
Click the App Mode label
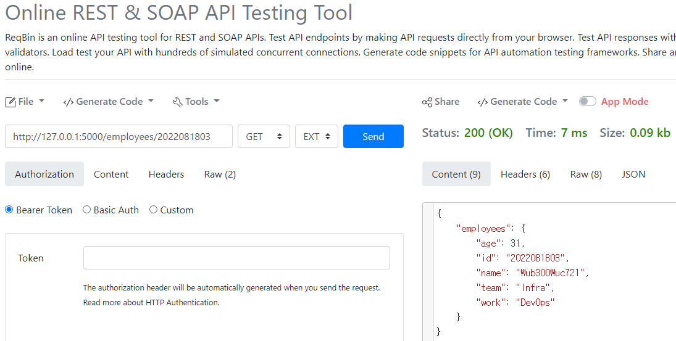tap(625, 102)
